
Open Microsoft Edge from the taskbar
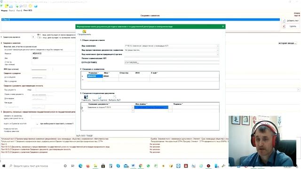80,166
